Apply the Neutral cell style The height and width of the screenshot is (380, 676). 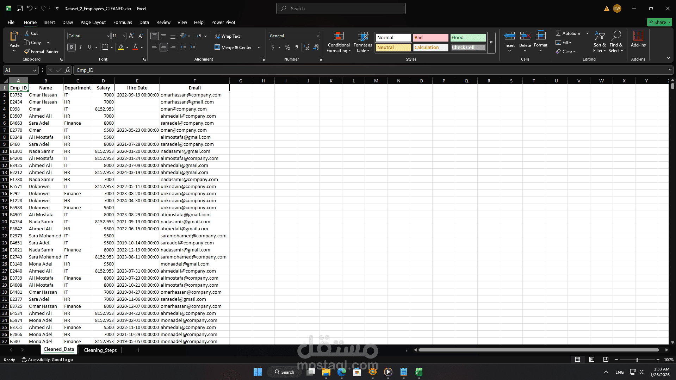[393, 47]
